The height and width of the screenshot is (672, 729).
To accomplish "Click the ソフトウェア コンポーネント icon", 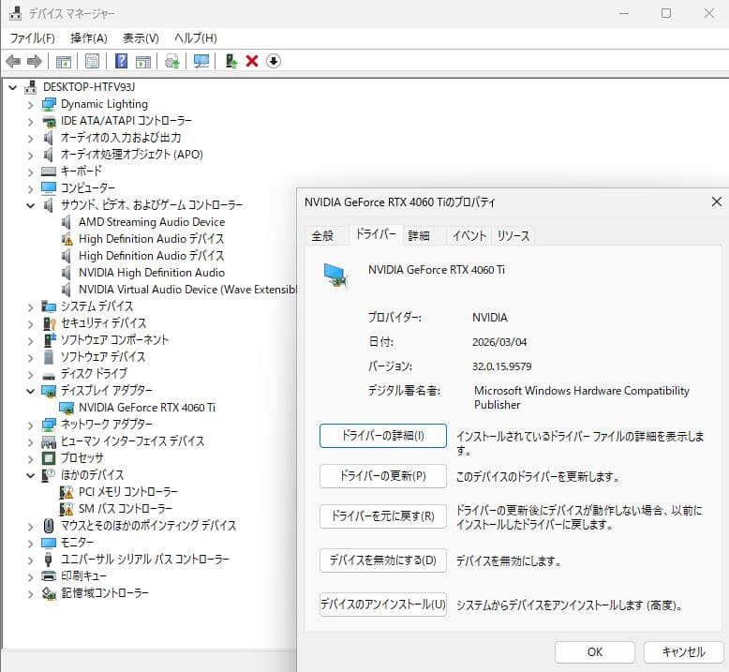I will pyautogui.click(x=50, y=340).
